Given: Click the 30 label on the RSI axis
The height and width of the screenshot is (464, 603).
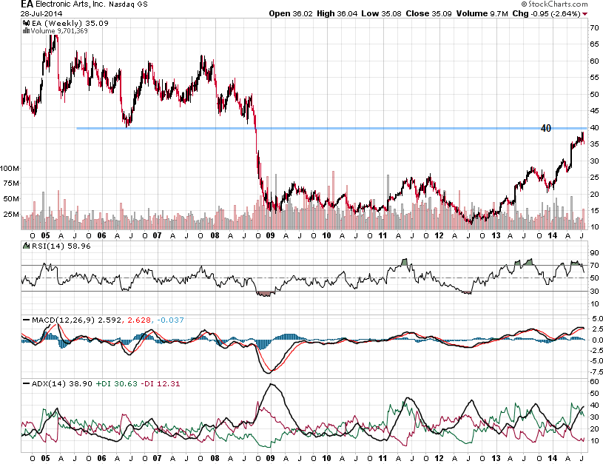Looking at the screenshot, I should click(x=594, y=292).
